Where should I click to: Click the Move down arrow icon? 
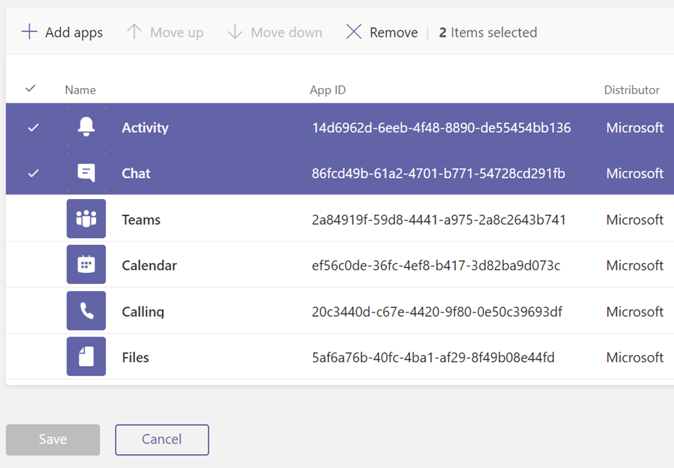coord(235,32)
